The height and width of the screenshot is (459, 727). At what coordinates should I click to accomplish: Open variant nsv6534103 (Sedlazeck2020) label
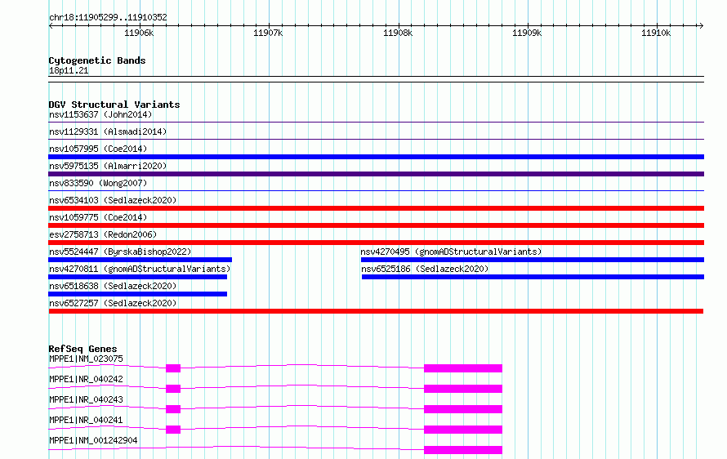(x=113, y=200)
